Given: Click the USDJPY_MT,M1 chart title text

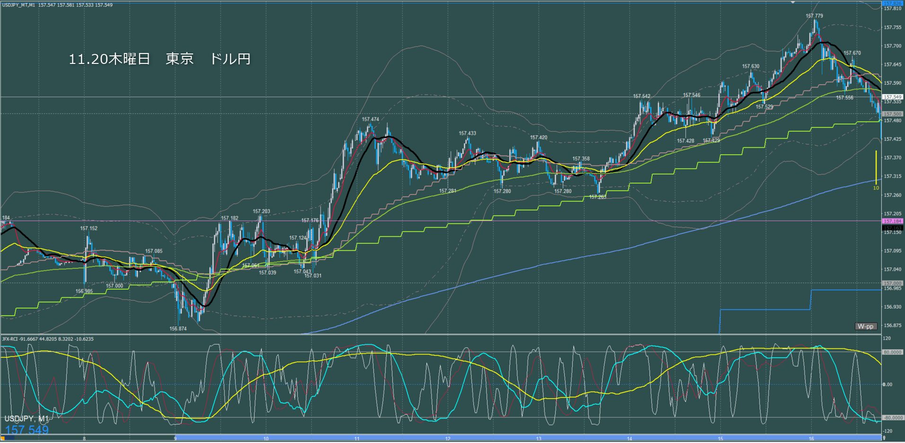Looking at the screenshot, I should point(18,5).
